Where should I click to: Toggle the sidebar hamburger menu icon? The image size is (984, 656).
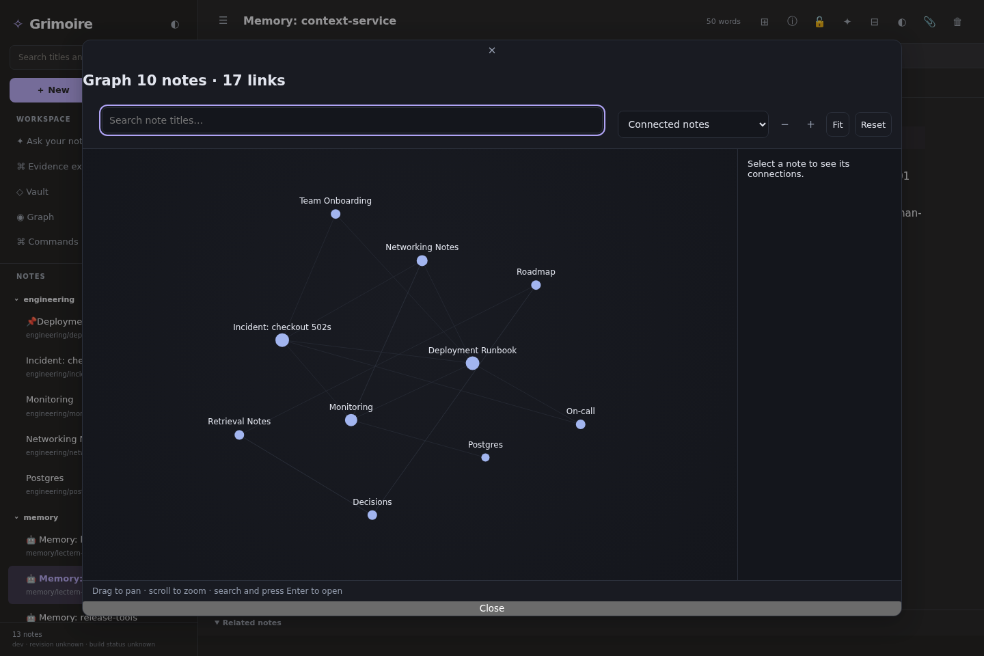(x=223, y=20)
